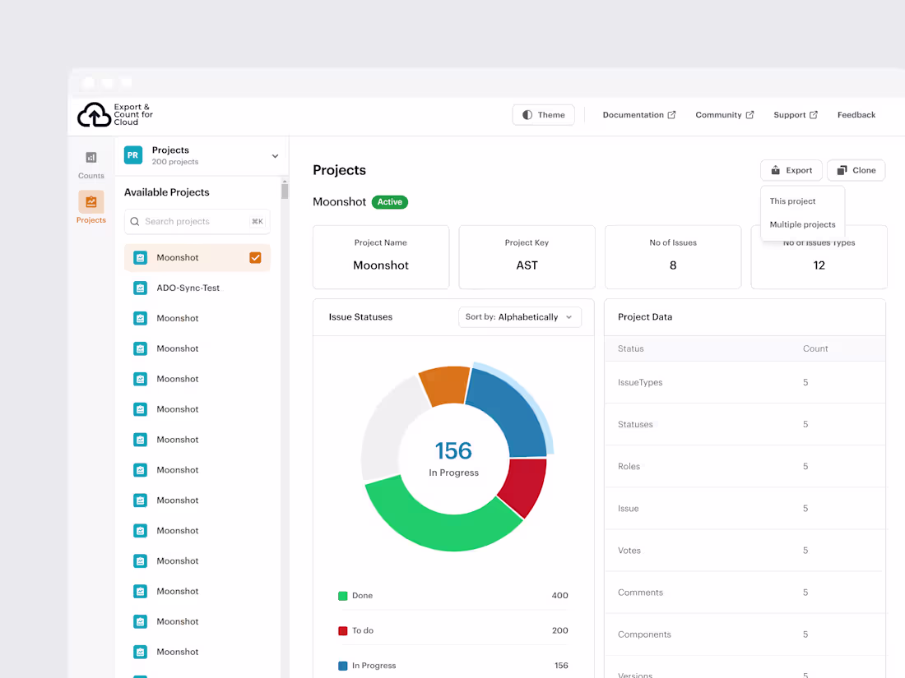Screen dimensions: 905x678
Task: Uncheck the selected Moonshot project checkbox
Action: (255, 257)
